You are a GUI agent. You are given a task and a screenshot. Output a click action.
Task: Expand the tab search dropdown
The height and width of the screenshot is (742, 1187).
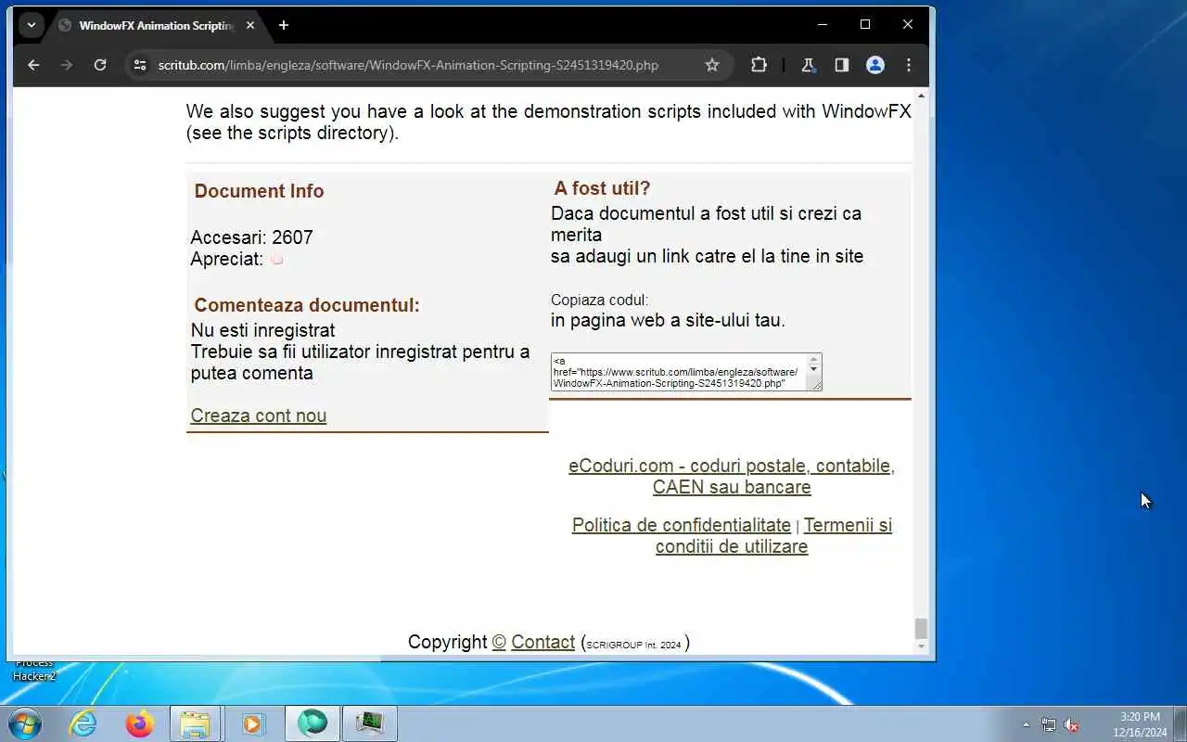pyautogui.click(x=32, y=25)
